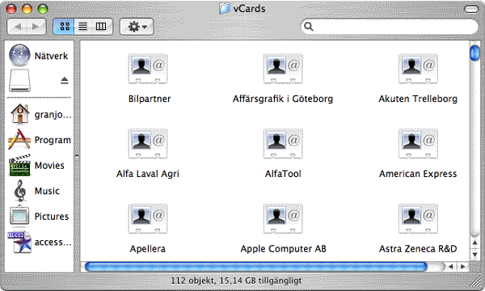The height and width of the screenshot is (291, 485).
Task: Select the Akuten Trelleborg vCard icon
Action: click(418, 69)
